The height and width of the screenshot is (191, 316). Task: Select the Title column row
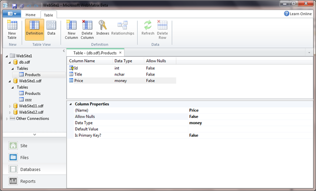(x=122, y=75)
